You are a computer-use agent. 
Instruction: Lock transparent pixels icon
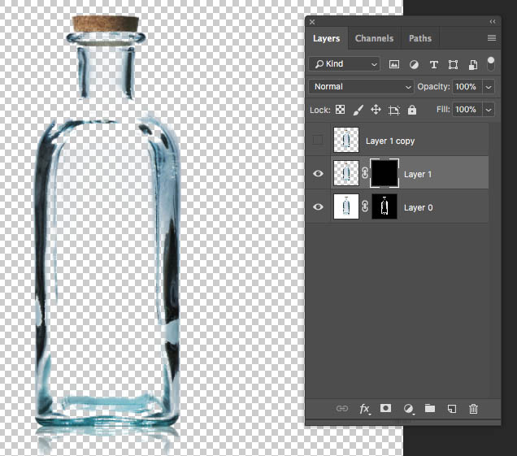click(341, 110)
